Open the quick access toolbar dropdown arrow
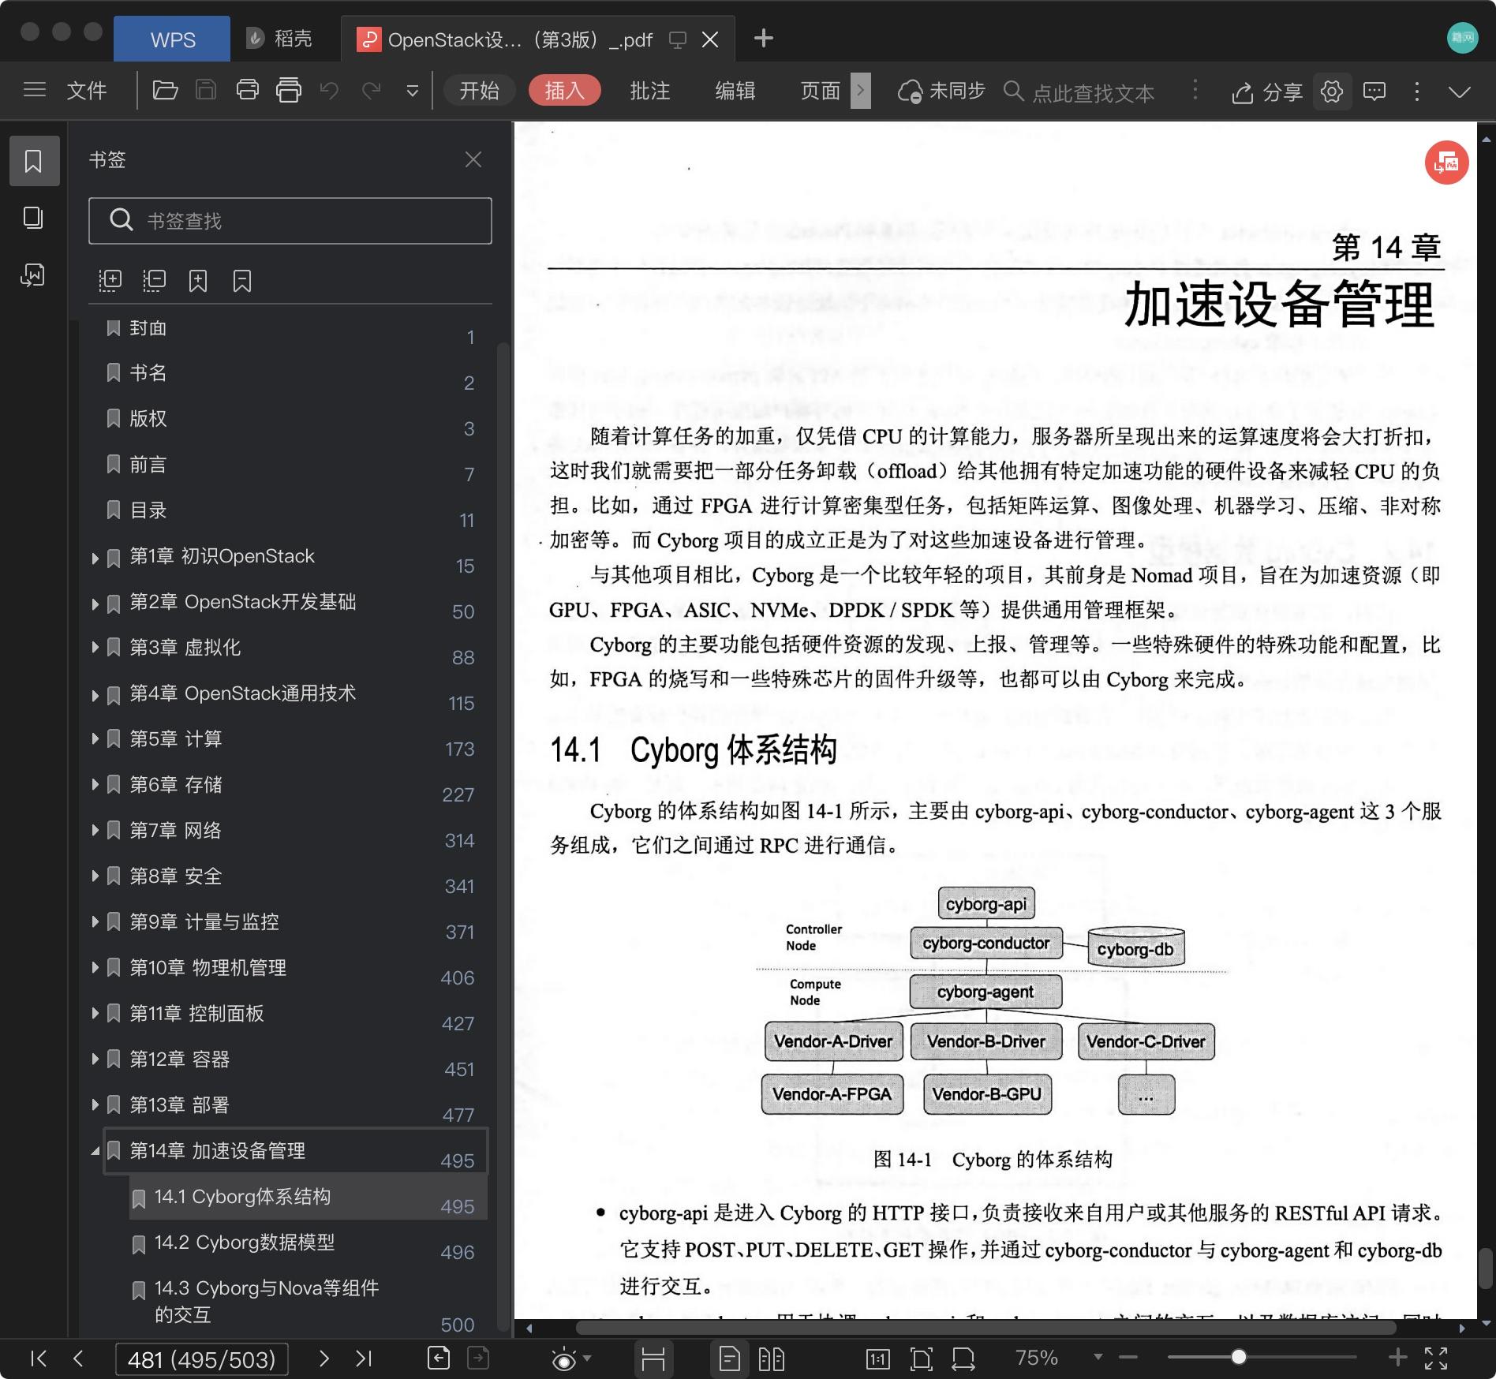Viewport: 1496px width, 1379px height. coord(412,92)
